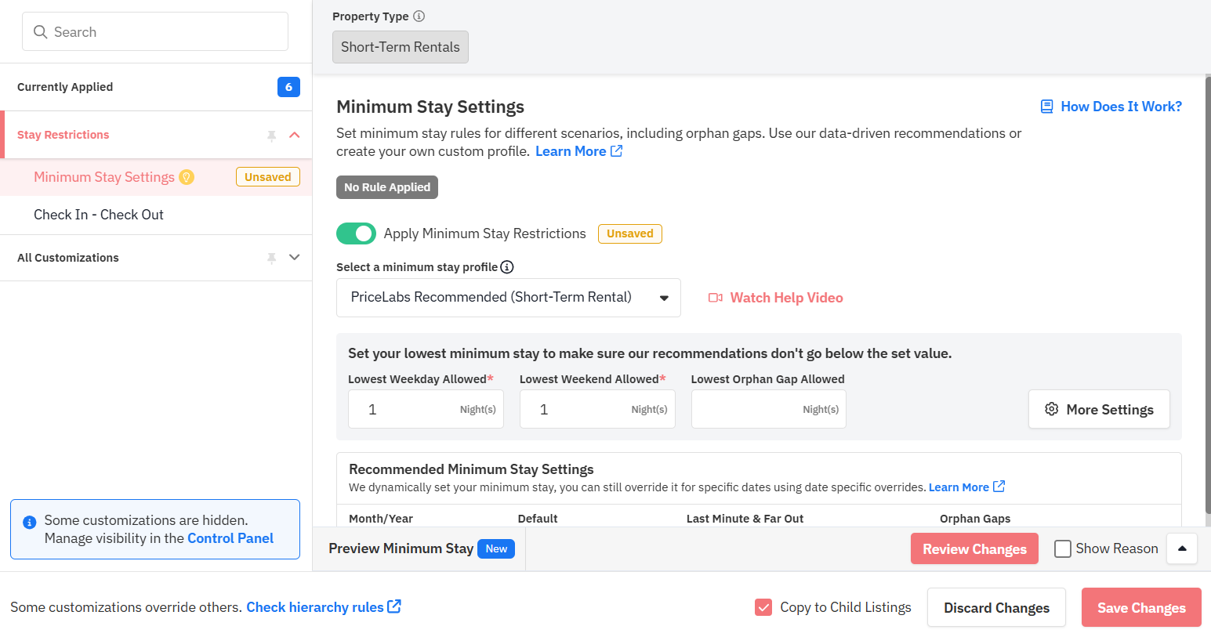Image resolution: width=1211 pixels, height=637 pixels.
Task: Expand the preview panel with the up arrow
Action: 1182,548
